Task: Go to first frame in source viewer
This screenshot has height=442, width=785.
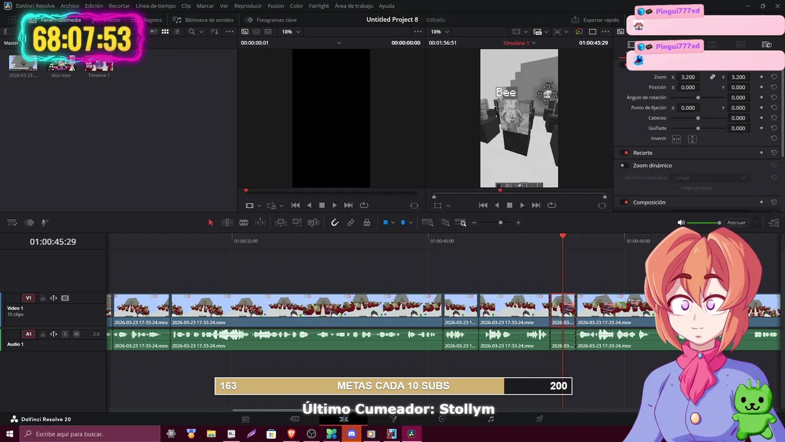Action: [296, 206]
